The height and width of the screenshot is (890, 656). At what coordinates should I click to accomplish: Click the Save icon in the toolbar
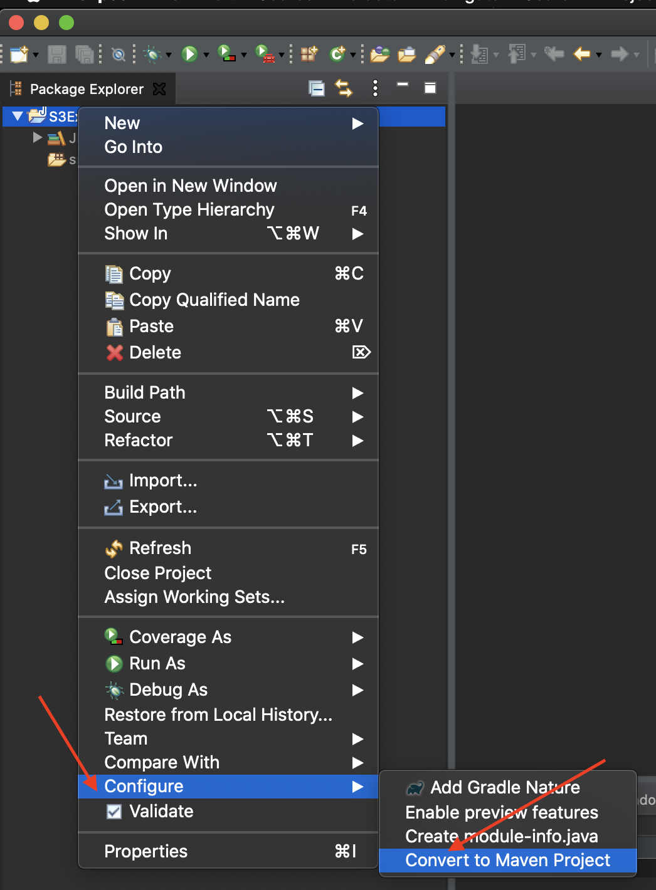click(x=57, y=55)
